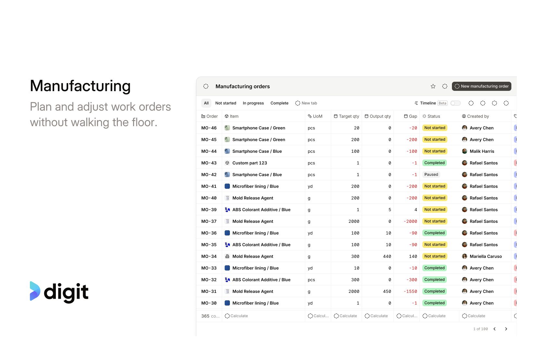Click blue swatch of MO-41 Microfiber lining
Screen dimensions: 537x349
click(227, 186)
